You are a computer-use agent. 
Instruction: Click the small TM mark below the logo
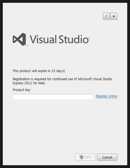(x=27, y=45)
